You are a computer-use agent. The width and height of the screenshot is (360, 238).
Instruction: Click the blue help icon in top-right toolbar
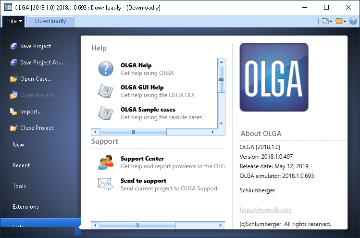[353, 21]
